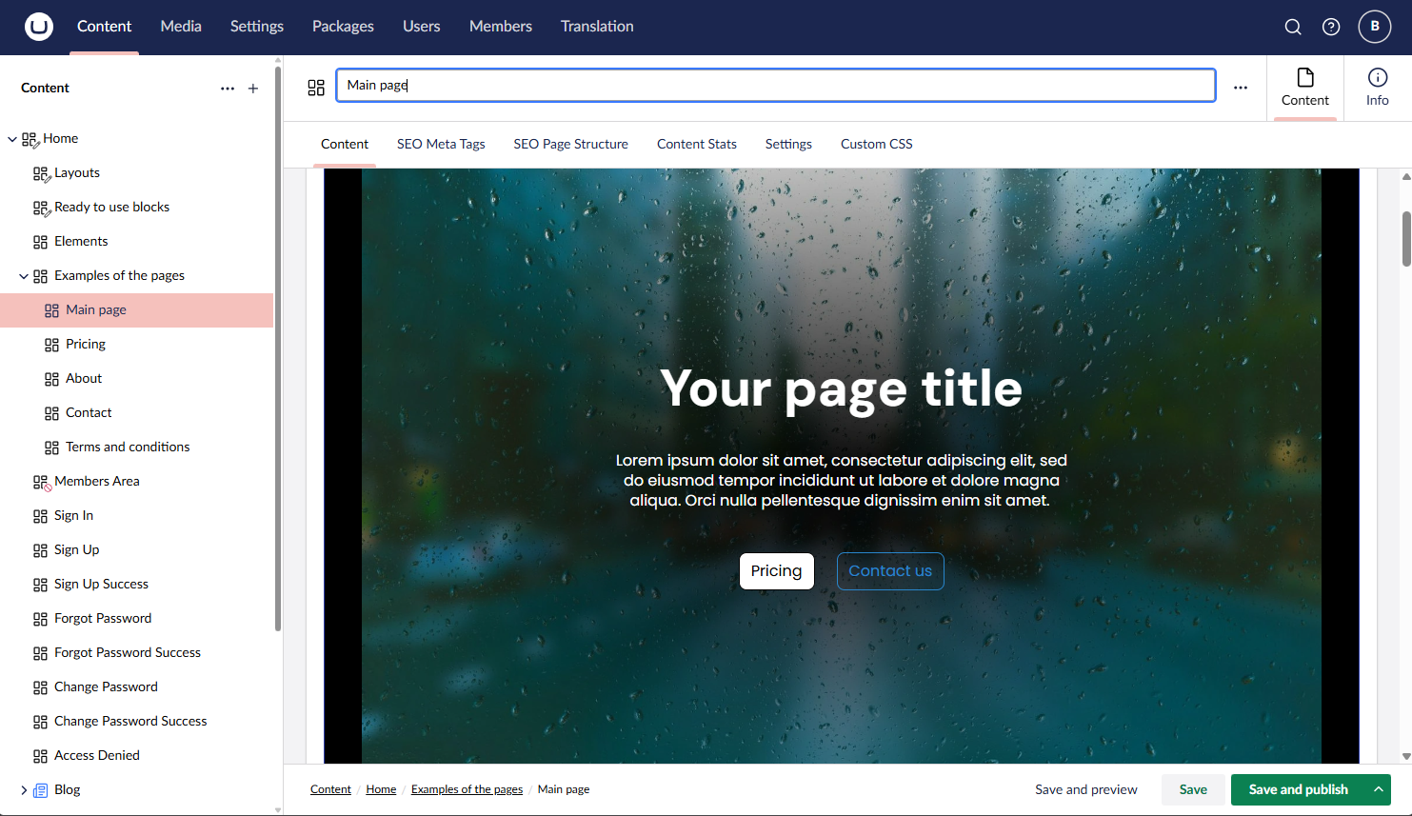The width and height of the screenshot is (1412, 816).
Task: Open the ellipsis menu next to name field
Action: 1241,88
